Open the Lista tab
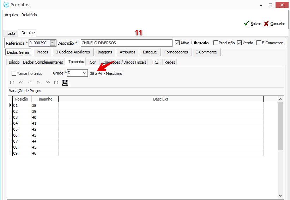This screenshot has width=290, height=200. pos(11,33)
